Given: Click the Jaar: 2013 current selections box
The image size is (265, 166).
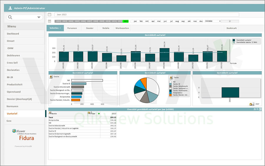Looking at the screenshot, I should (147, 14).
